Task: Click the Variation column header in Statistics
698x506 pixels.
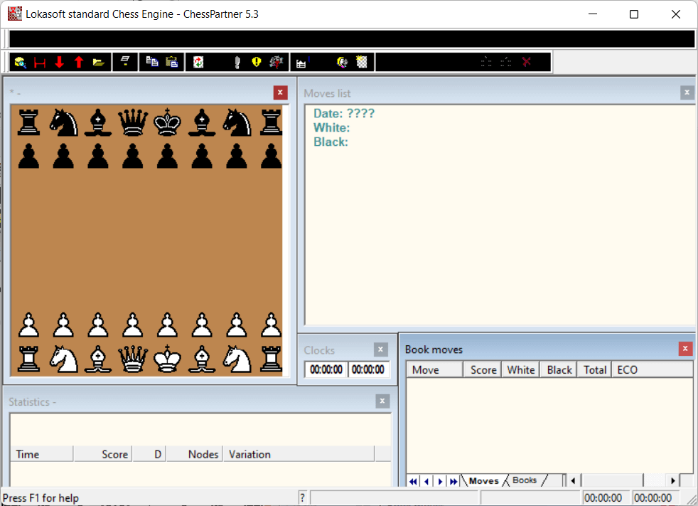Action: click(x=299, y=454)
